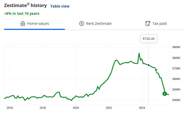The image size is (185, 113).
Task: Click the highest peak of the green line
Action: tap(139, 53)
